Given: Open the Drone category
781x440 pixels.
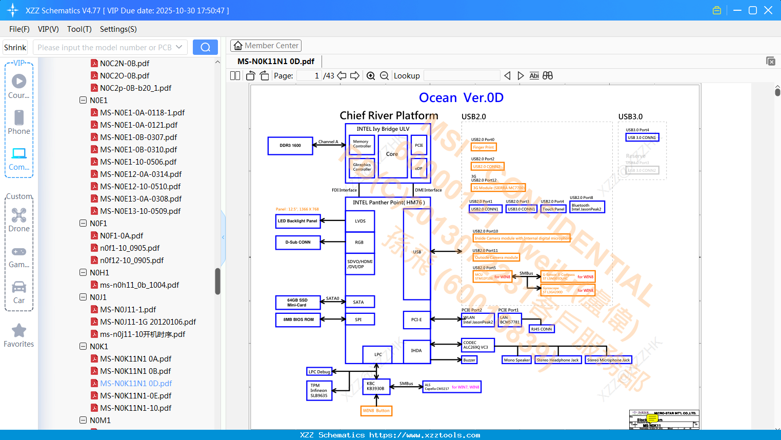Looking at the screenshot, I should [x=19, y=220].
